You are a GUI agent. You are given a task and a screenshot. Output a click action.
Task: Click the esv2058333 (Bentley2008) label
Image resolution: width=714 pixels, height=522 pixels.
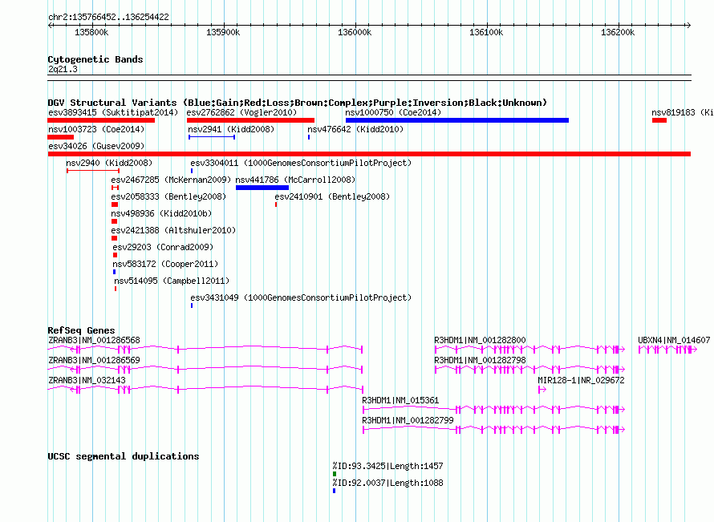coord(168,196)
